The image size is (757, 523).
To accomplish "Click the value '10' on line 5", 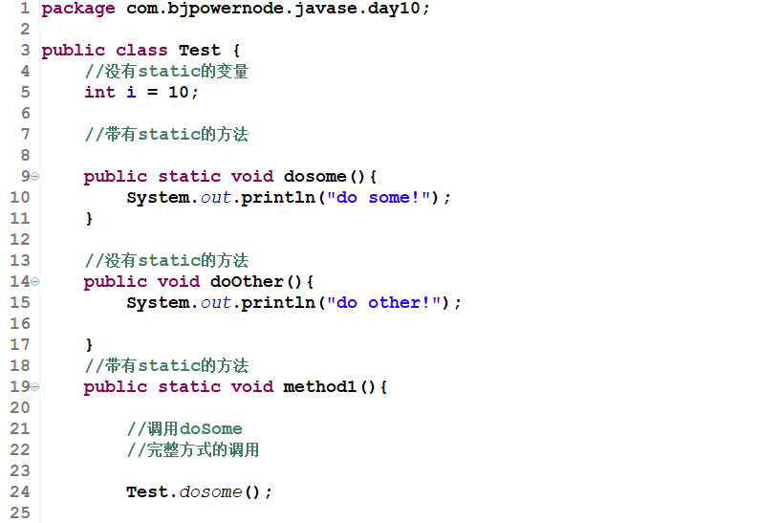I will click(179, 92).
